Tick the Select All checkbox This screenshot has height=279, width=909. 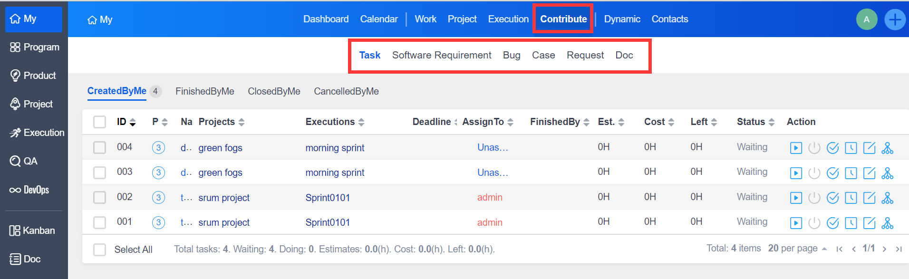[99, 250]
